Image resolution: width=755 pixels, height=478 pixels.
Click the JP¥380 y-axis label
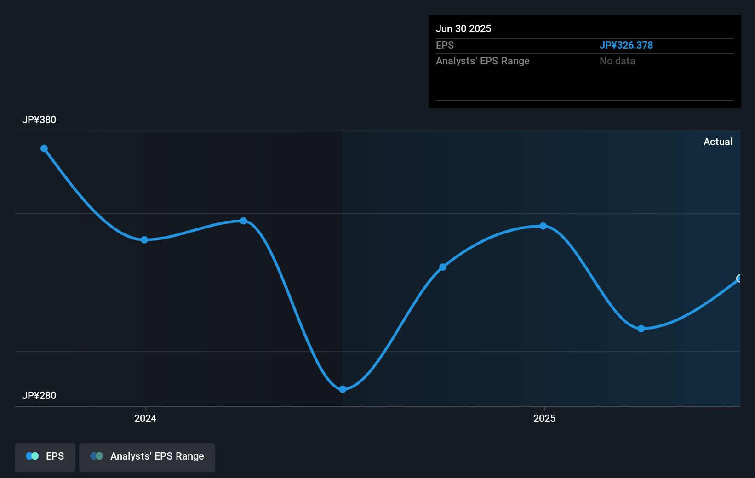click(x=39, y=120)
